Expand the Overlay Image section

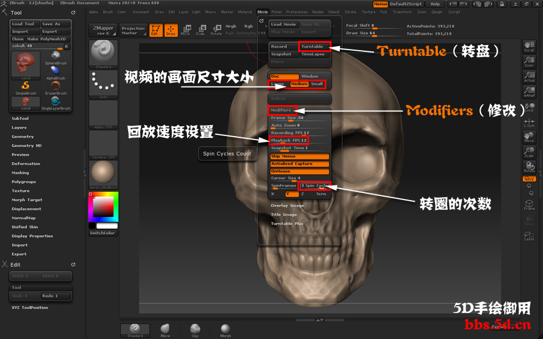[287, 206]
